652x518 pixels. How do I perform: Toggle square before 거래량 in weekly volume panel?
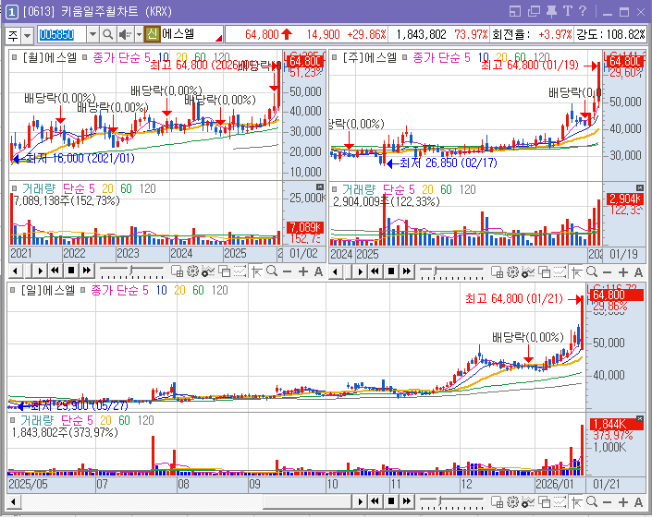(334, 189)
